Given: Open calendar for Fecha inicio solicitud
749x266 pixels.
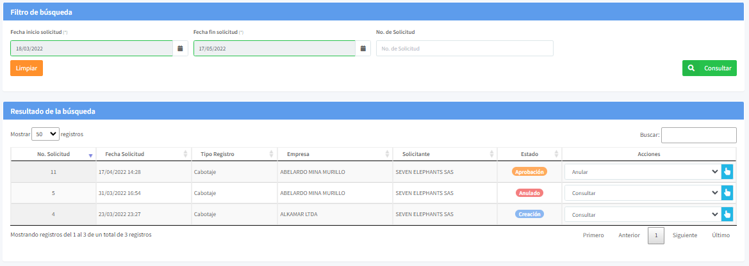Looking at the screenshot, I should coord(180,49).
